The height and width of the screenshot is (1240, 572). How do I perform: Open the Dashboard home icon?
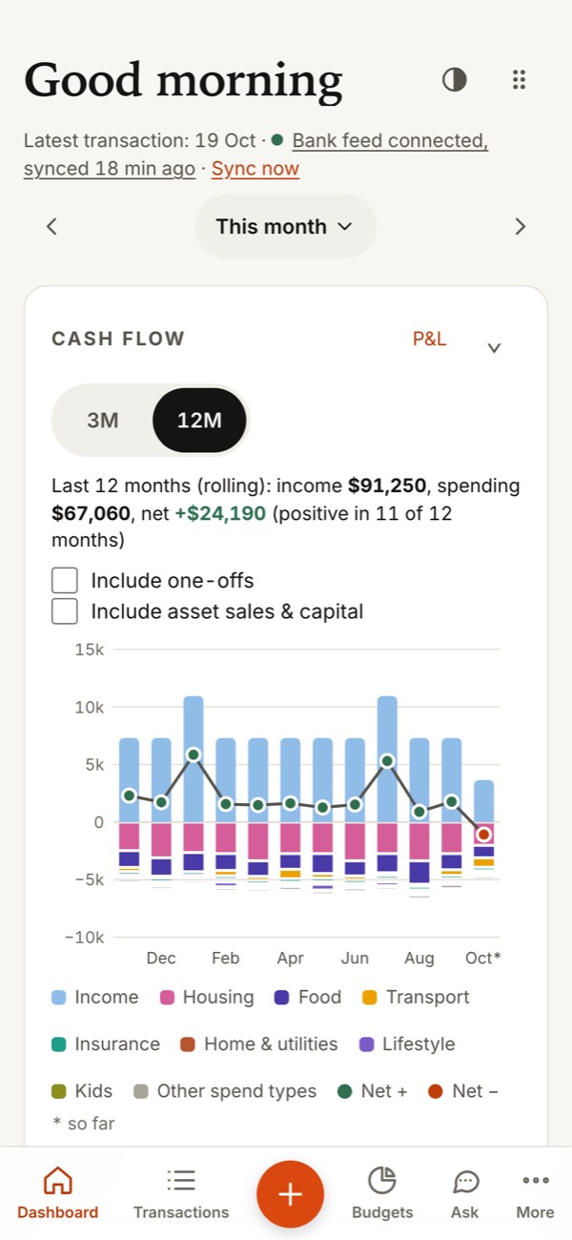pyautogui.click(x=58, y=1180)
